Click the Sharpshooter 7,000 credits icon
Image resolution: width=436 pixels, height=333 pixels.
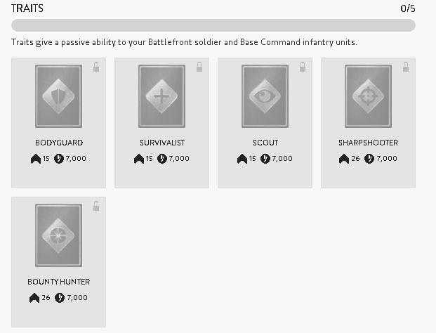[x=369, y=159]
